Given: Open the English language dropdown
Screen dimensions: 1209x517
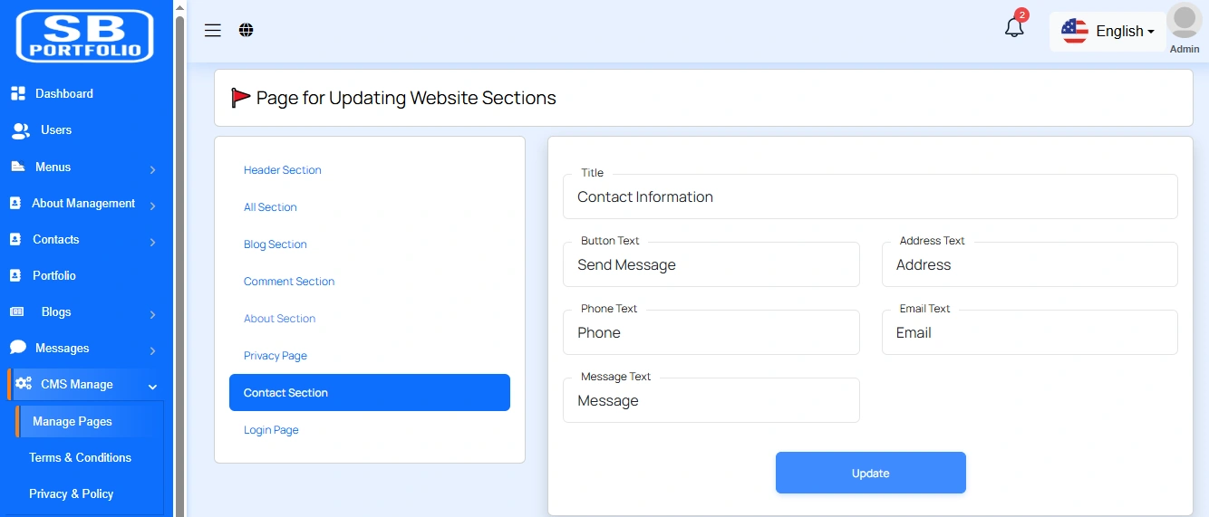Looking at the screenshot, I should (x=1108, y=31).
